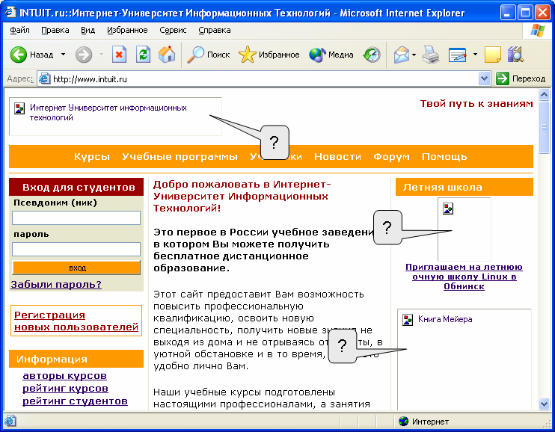Click the Псевдоним (ник) input field
Image resolution: width=555 pixels, height=432 pixels.
pos(76,217)
